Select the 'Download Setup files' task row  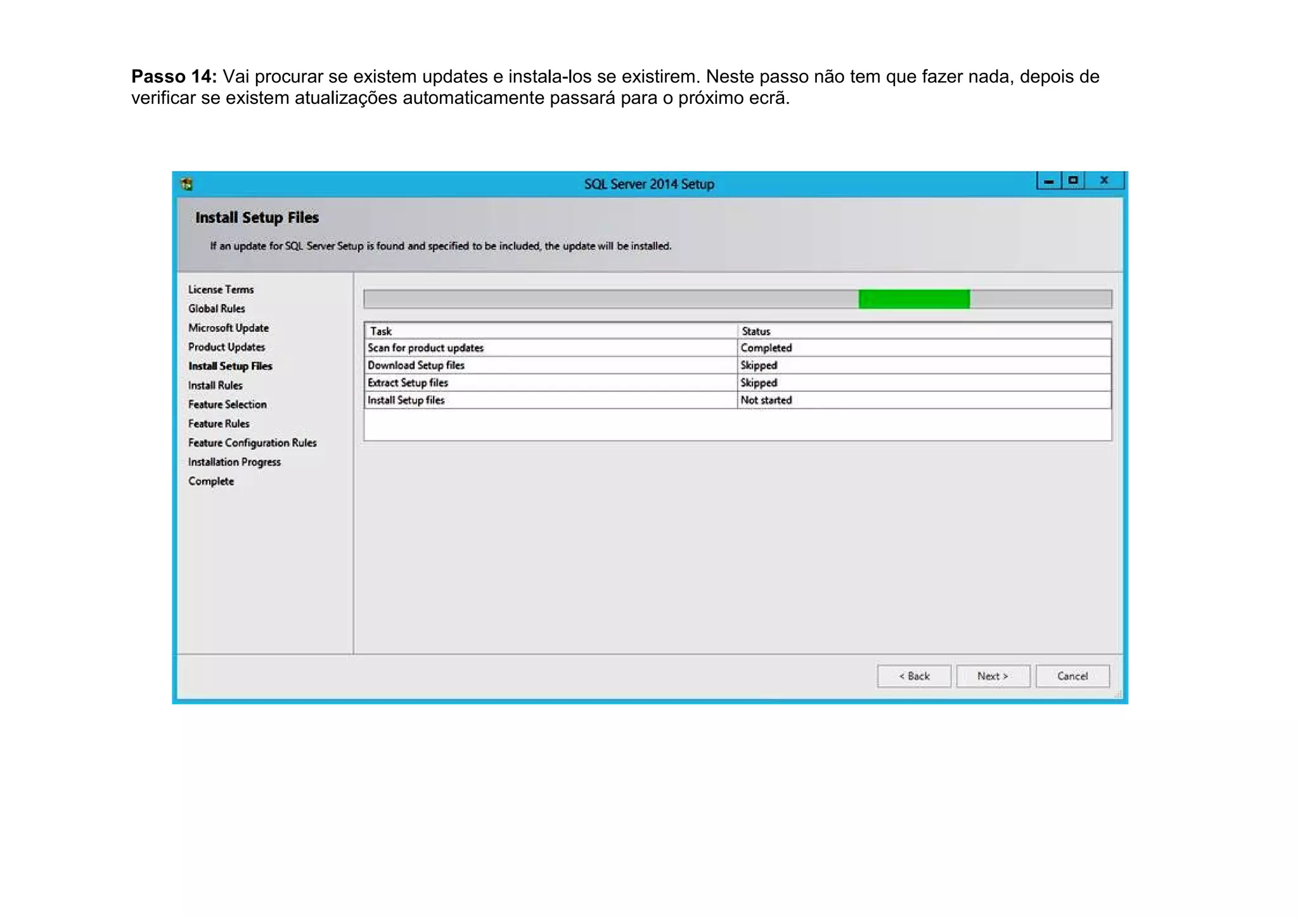pyautogui.click(x=738, y=365)
